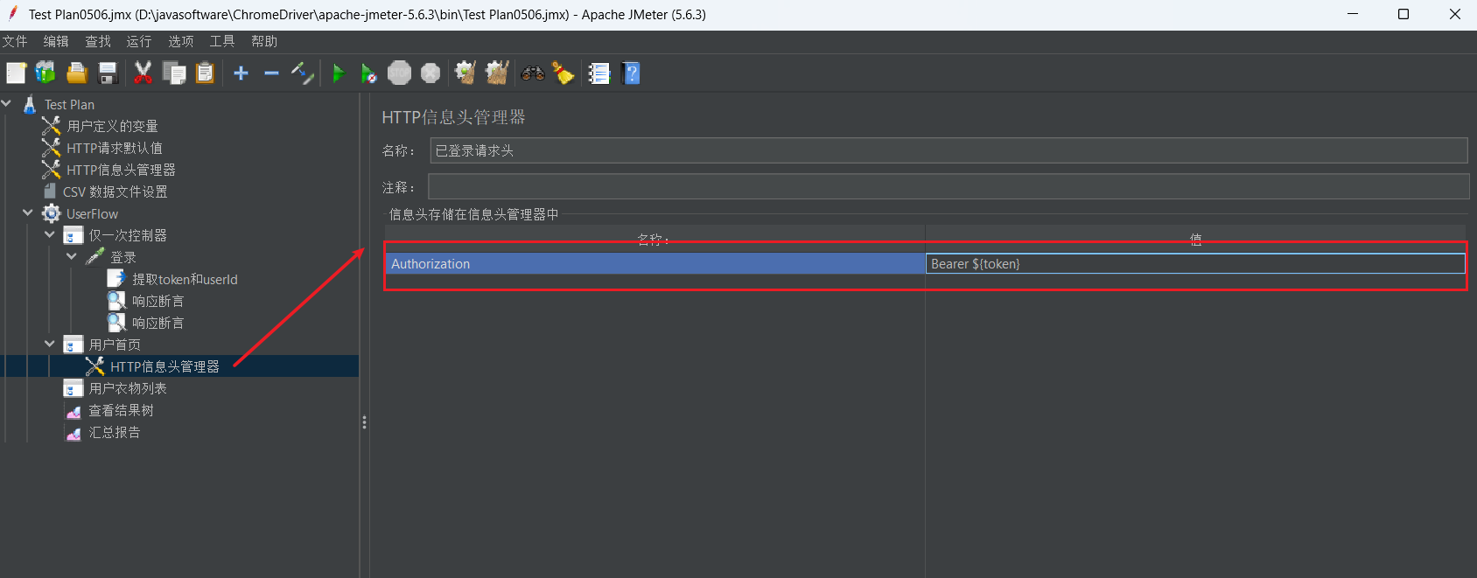
Task: Collapse the Test Plan root expander
Action: point(7,104)
